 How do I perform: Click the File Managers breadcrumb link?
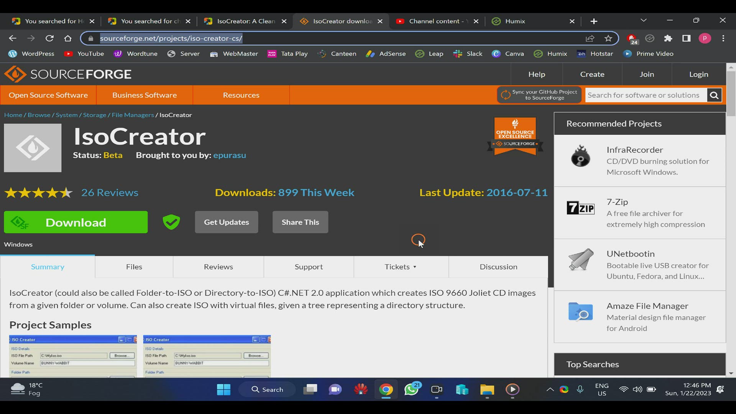[133, 115]
